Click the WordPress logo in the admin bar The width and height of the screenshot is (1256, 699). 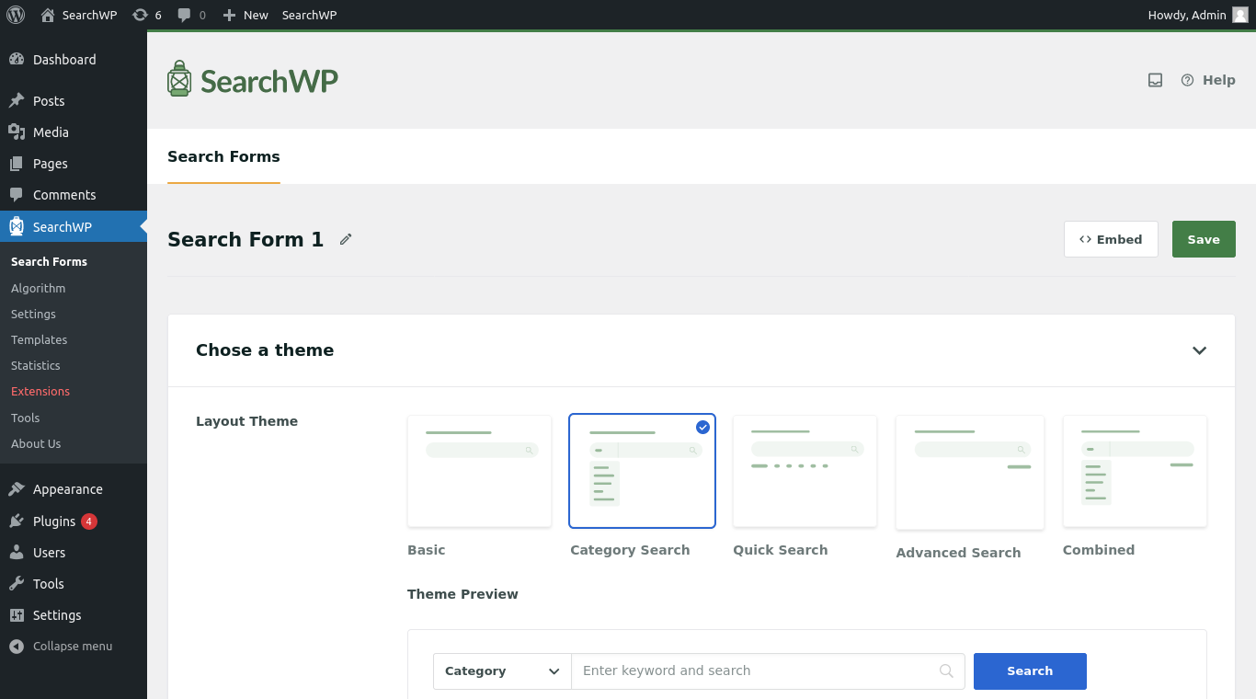(15, 14)
